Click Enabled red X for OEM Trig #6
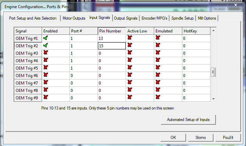Screen dimensions: 246x146 click(46, 75)
